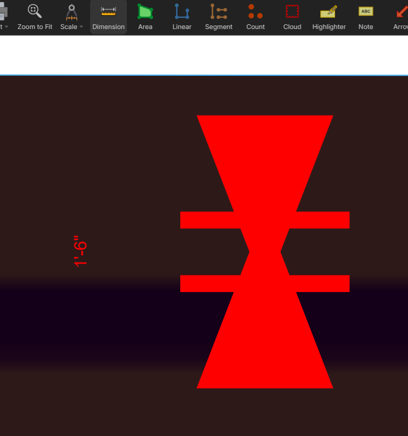Pick the Segment tool
The width and height of the screenshot is (408, 436).
click(x=219, y=12)
